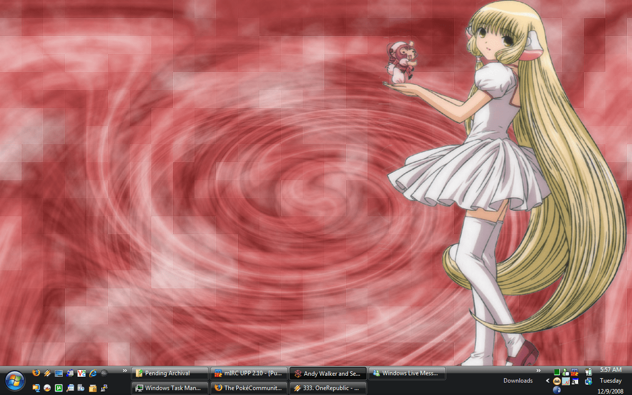Switch to 333. OneRepublic Winamp taskbar window
632x395 pixels.
pyautogui.click(x=328, y=388)
